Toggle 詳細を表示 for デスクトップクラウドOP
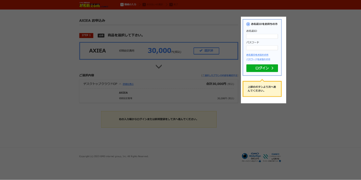 click(x=128, y=84)
